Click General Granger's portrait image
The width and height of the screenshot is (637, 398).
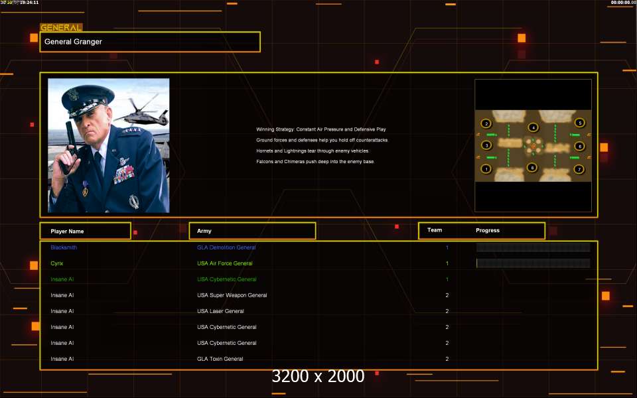[x=108, y=145]
